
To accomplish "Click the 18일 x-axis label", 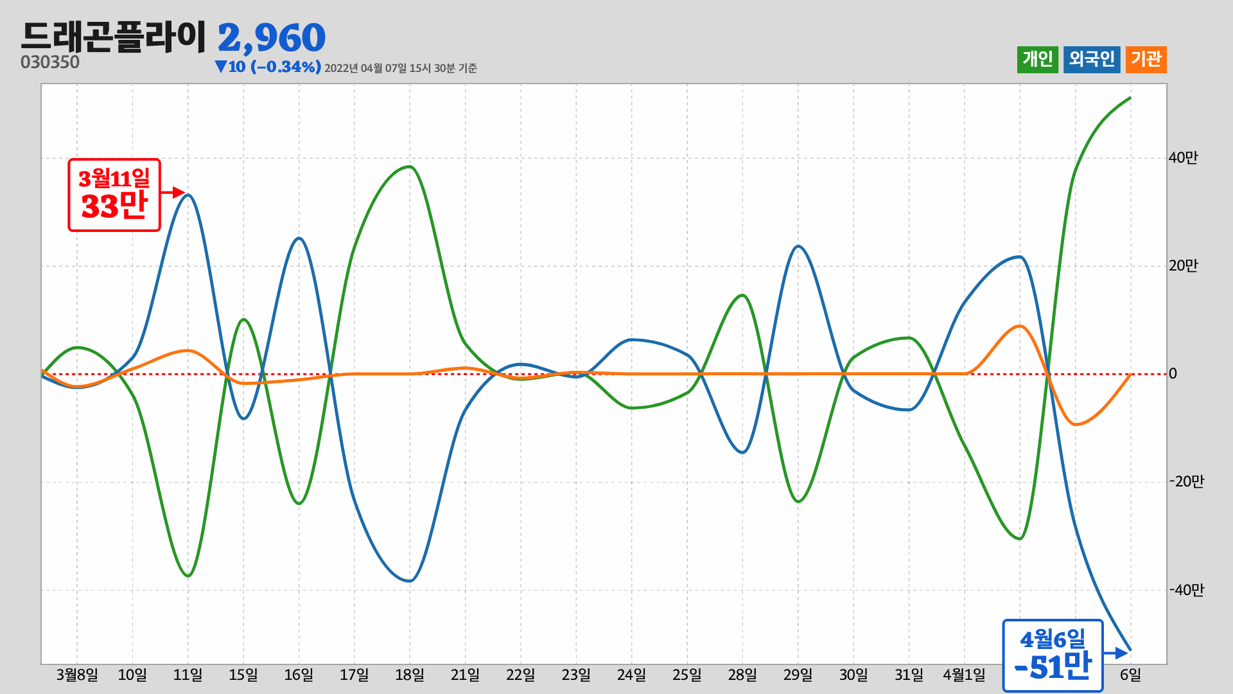I will (410, 675).
